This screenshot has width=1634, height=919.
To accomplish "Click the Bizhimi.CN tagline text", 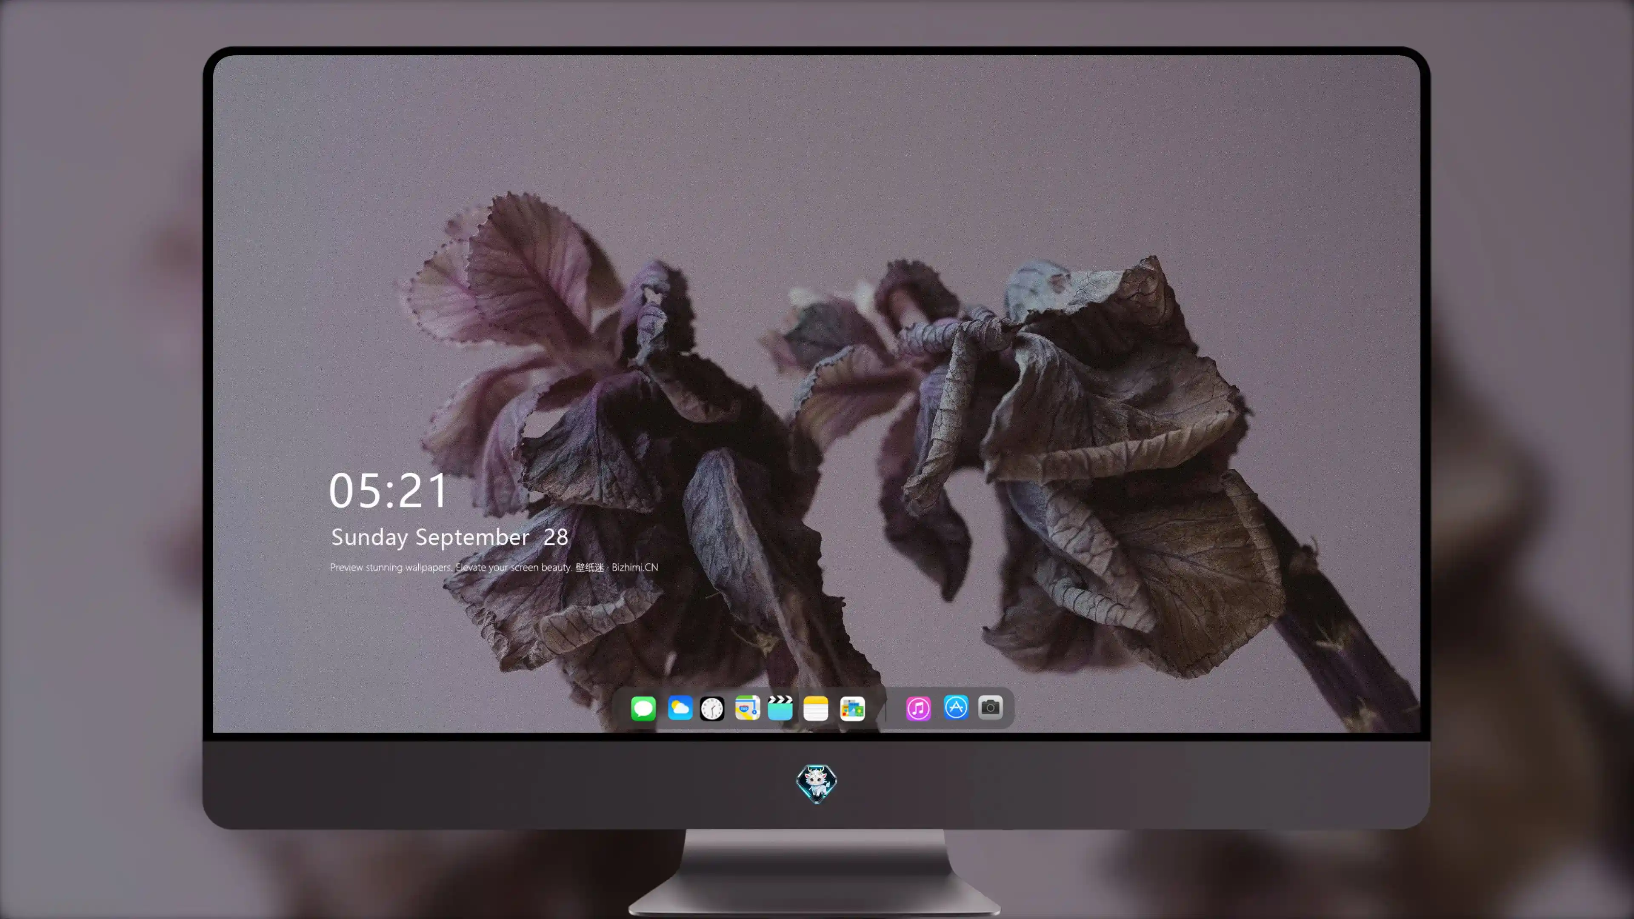I will point(494,567).
